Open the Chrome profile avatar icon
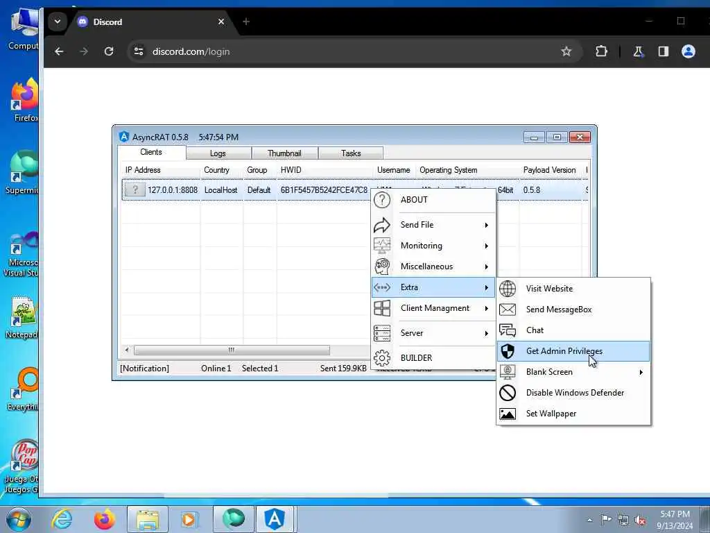710x533 pixels. (x=688, y=51)
